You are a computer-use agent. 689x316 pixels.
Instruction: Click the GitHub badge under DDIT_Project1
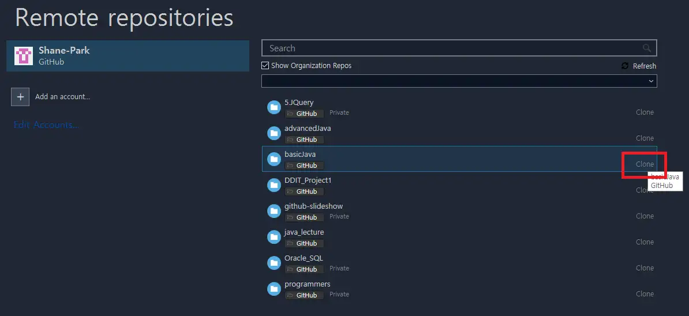pyautogui.click(x=304, y=191)
